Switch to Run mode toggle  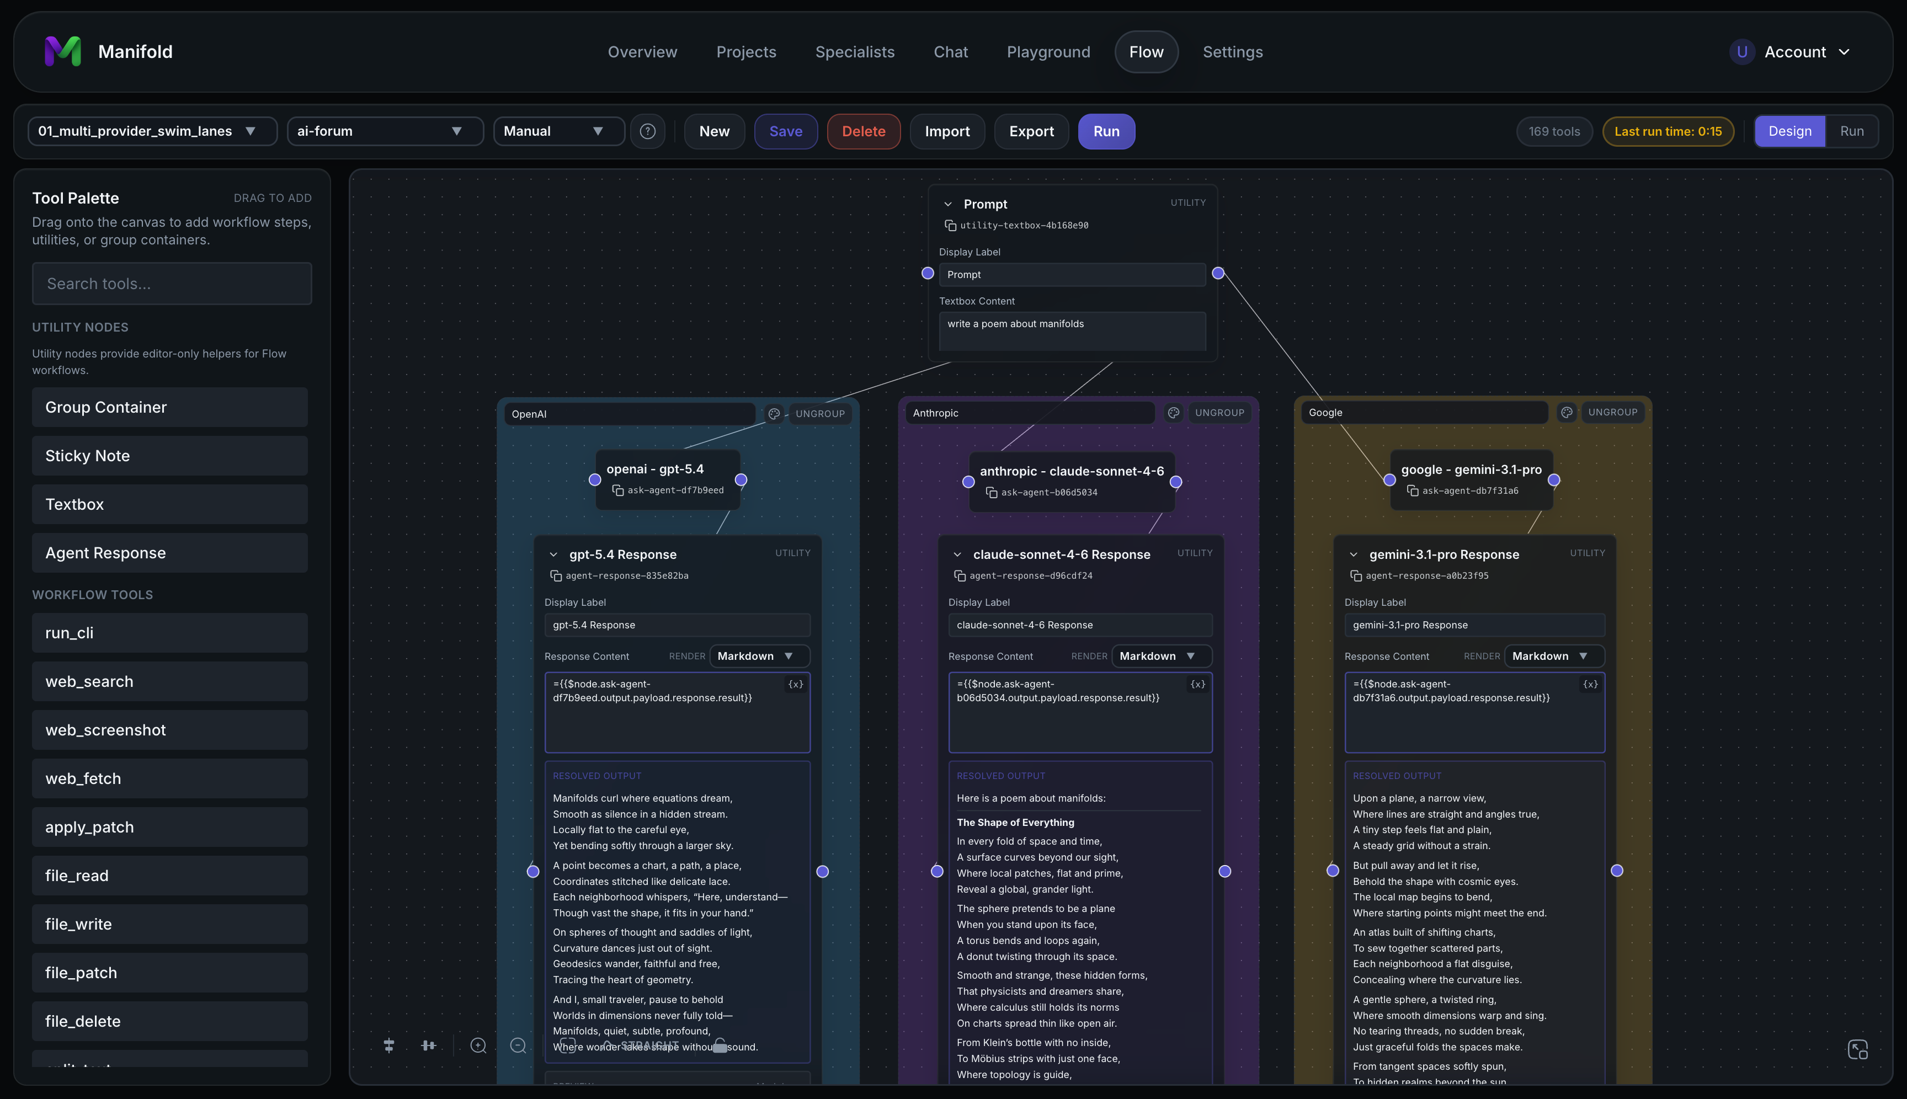(1851, 131)
